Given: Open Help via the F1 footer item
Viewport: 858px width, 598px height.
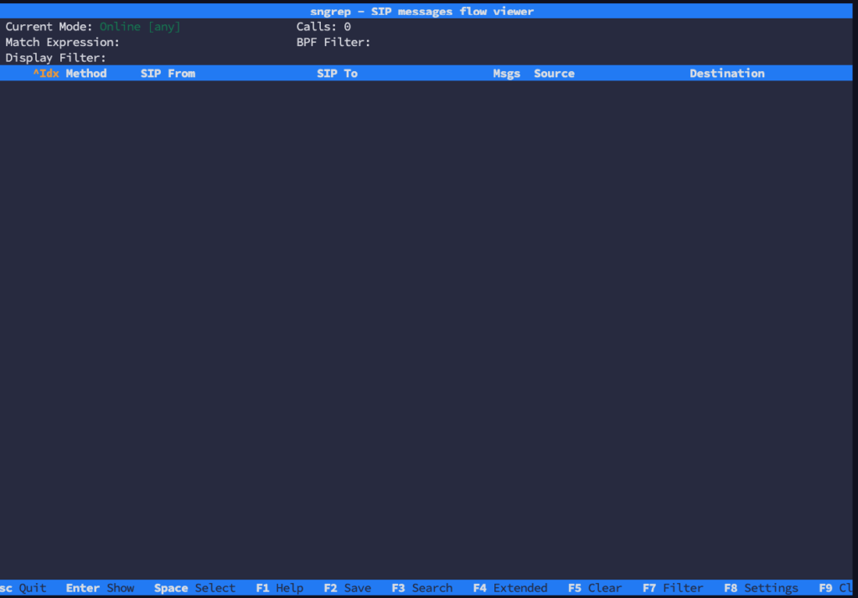Looking at the screenshot, I should (x=280, y=588).
